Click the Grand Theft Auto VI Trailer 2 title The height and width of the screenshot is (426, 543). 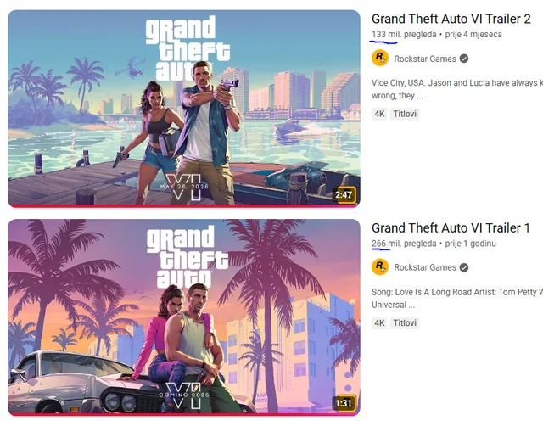coord(451,19)
